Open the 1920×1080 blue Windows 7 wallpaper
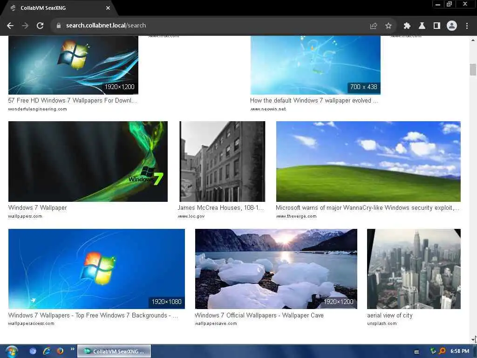Viewport: 477px width, 358px height. (96, 269)
